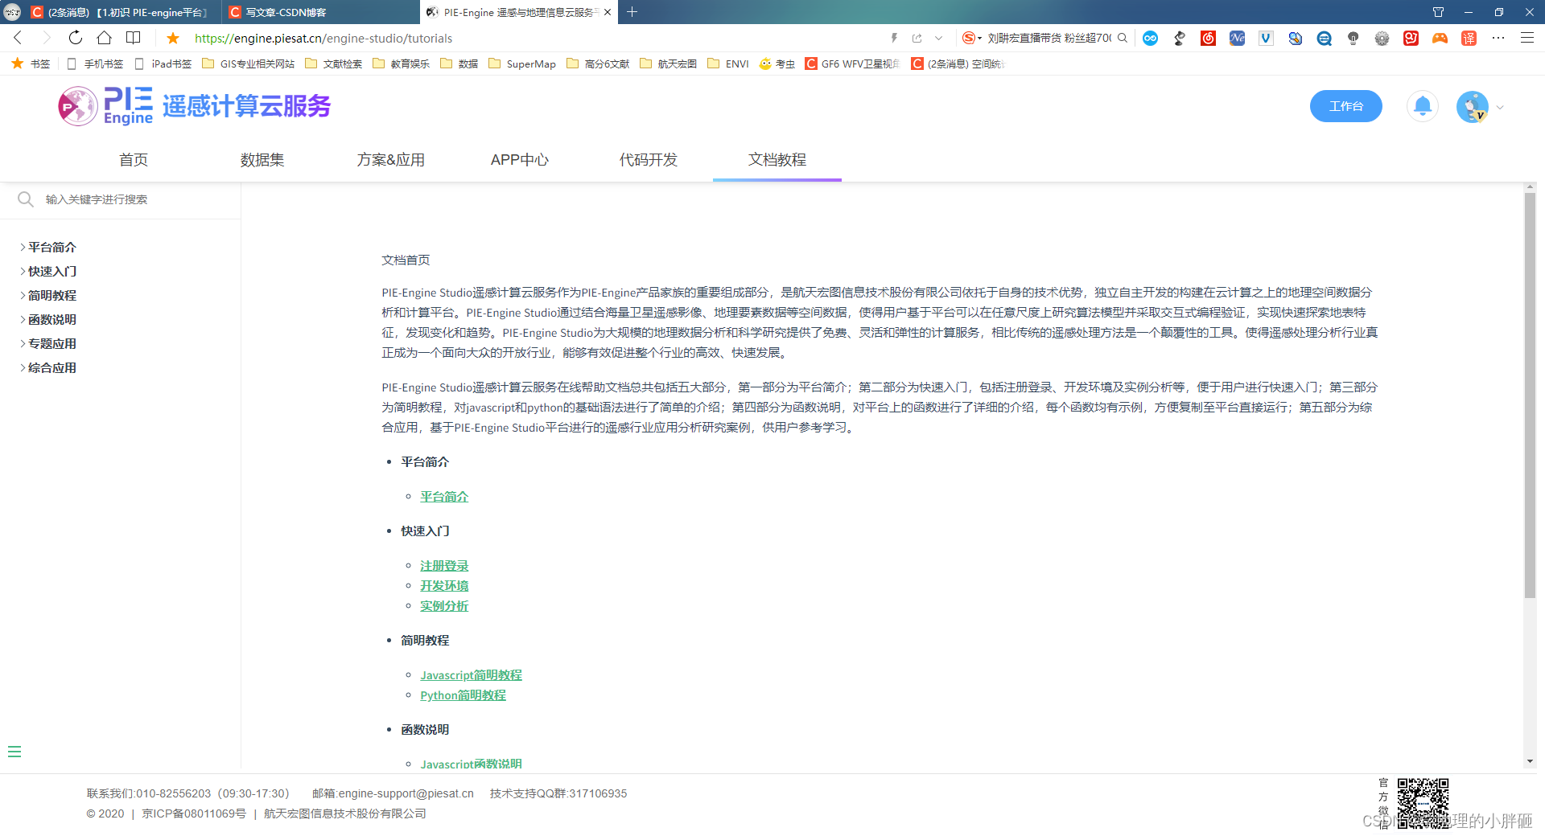Click the scrollbar down arrow

point(1530,761)
